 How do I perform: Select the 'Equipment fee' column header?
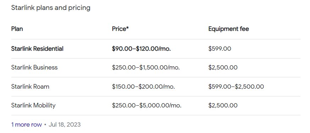(x=228, y=29)
